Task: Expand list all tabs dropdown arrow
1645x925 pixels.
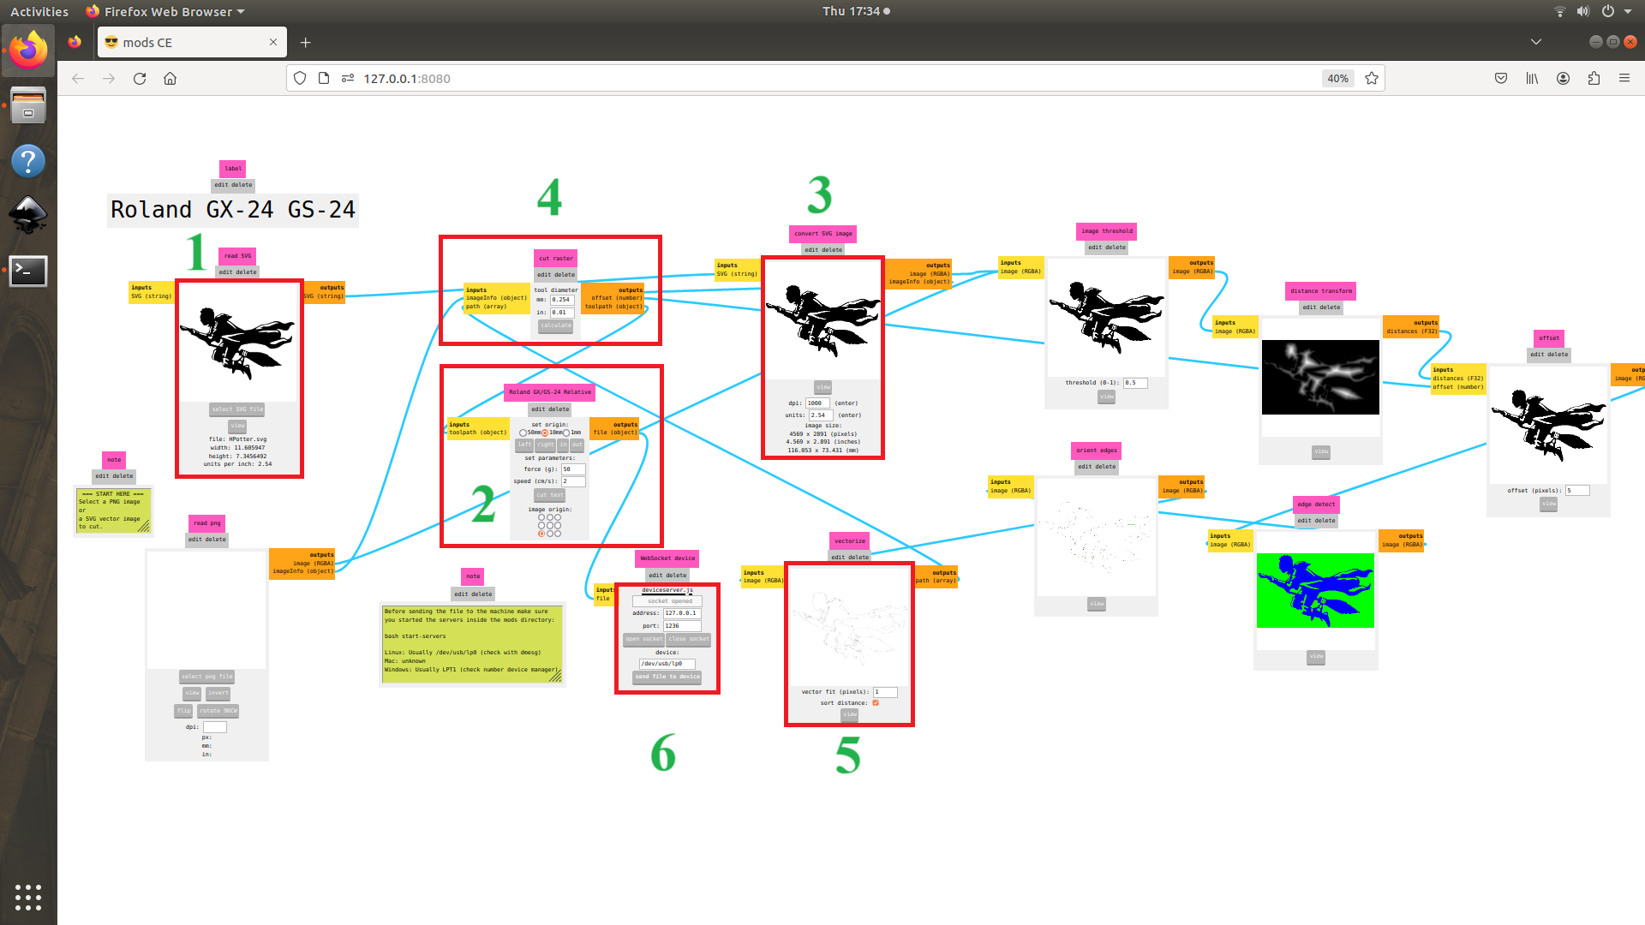Action: [1535, 42]
